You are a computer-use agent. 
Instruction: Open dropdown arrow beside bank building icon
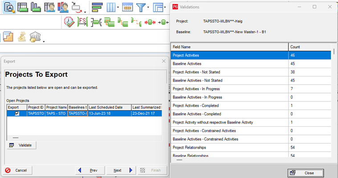(x=44, y=41)
